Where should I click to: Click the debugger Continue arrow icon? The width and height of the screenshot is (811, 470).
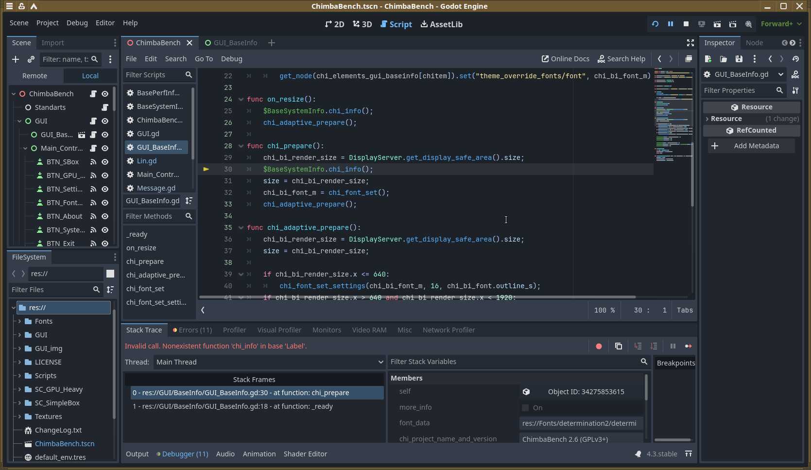[688, 346]
